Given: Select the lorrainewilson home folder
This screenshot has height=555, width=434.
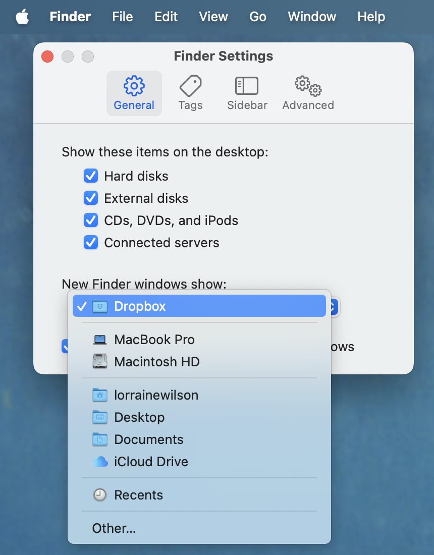Looking at the screenshot, I should tap(199, 395).
